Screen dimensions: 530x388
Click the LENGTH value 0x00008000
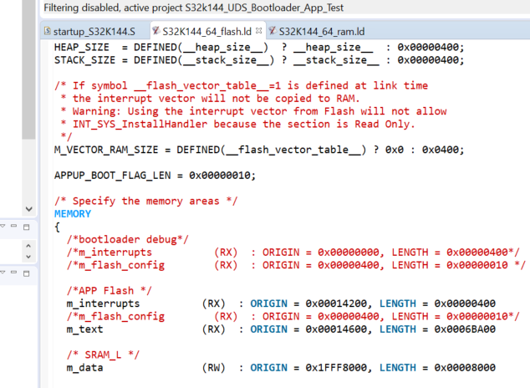click(x=465, y=368)
